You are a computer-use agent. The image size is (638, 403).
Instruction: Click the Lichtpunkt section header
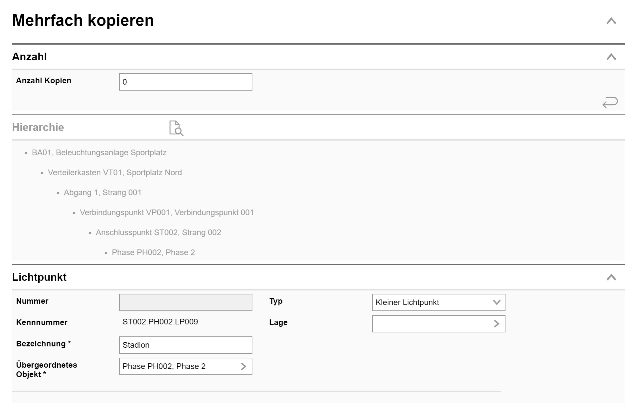(39, 277)
